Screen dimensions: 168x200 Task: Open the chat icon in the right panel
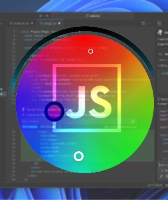159,23
